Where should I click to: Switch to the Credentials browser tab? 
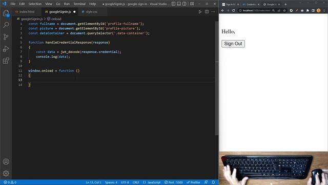point(251,5)
